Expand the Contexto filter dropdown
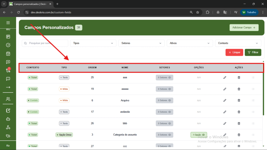 [238, 43]
